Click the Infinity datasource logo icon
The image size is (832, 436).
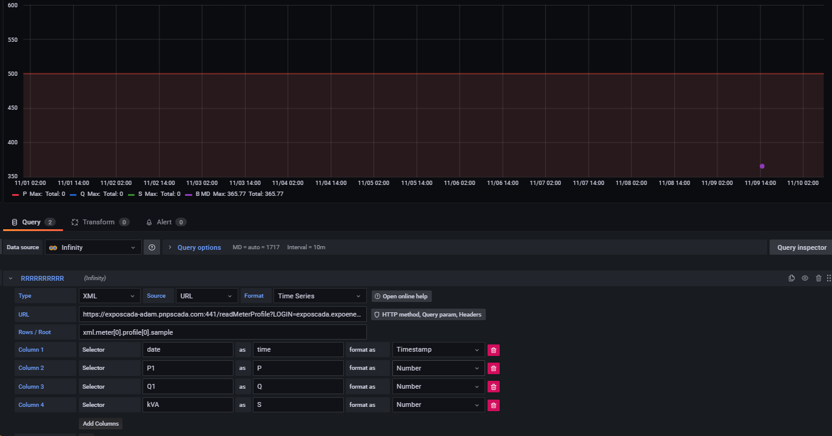click(55, 247)
